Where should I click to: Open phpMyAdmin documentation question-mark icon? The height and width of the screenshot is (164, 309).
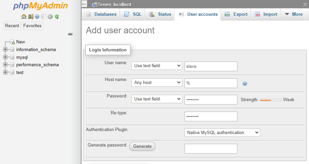(x=37, y=16)
